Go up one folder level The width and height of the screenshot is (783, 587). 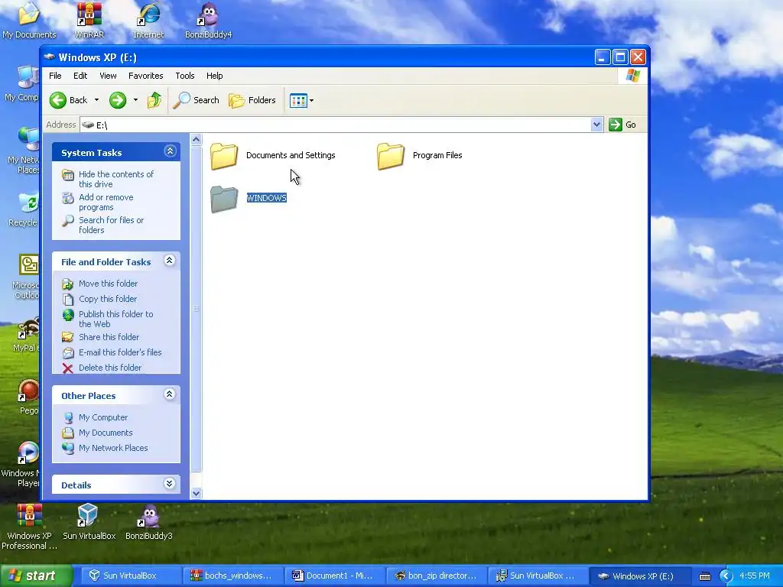pos(154,100)
